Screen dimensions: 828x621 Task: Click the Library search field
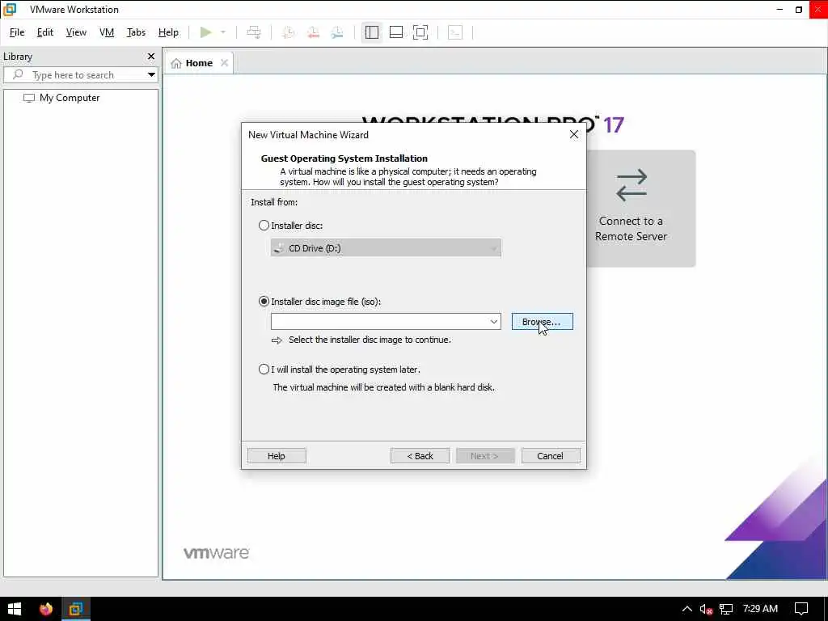tap(81, 75)
